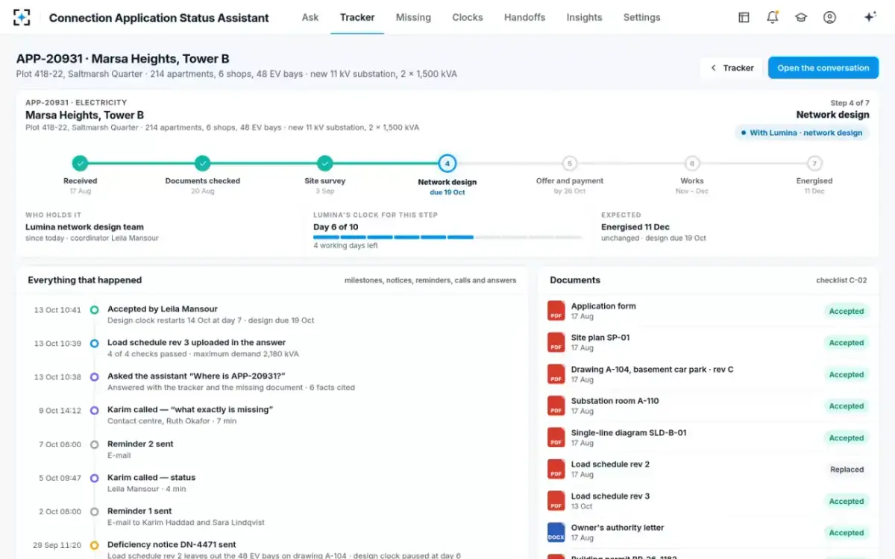Select step 7 Energised marker
This screenshot has width=895, height=559.
pyautogui.click(x=814, y=163)
